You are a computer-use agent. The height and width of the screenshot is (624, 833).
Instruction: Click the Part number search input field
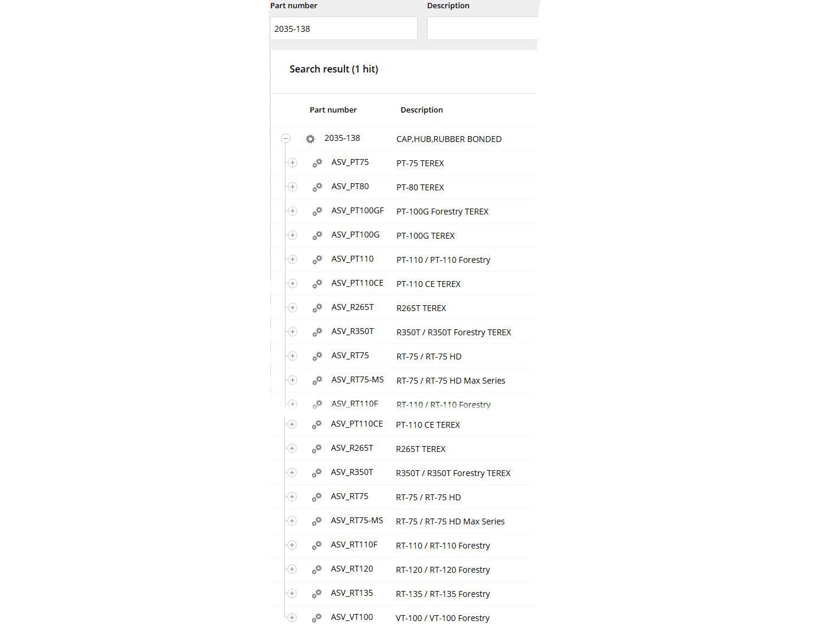point(343,29)
